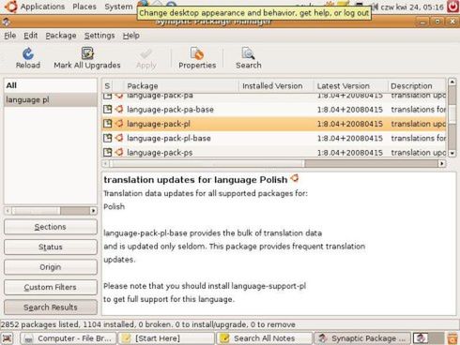This screenshot has height=345, width=460.
Task: Sort by Installed Version column header
Action: [x=276, y=86]
